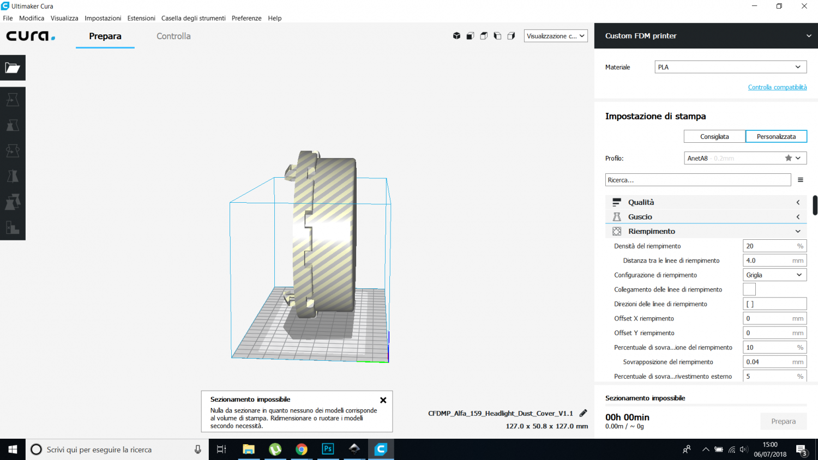Open file with folder icon button
The height and width of the screenshot is (460, 818).
[x=13, y=68]
